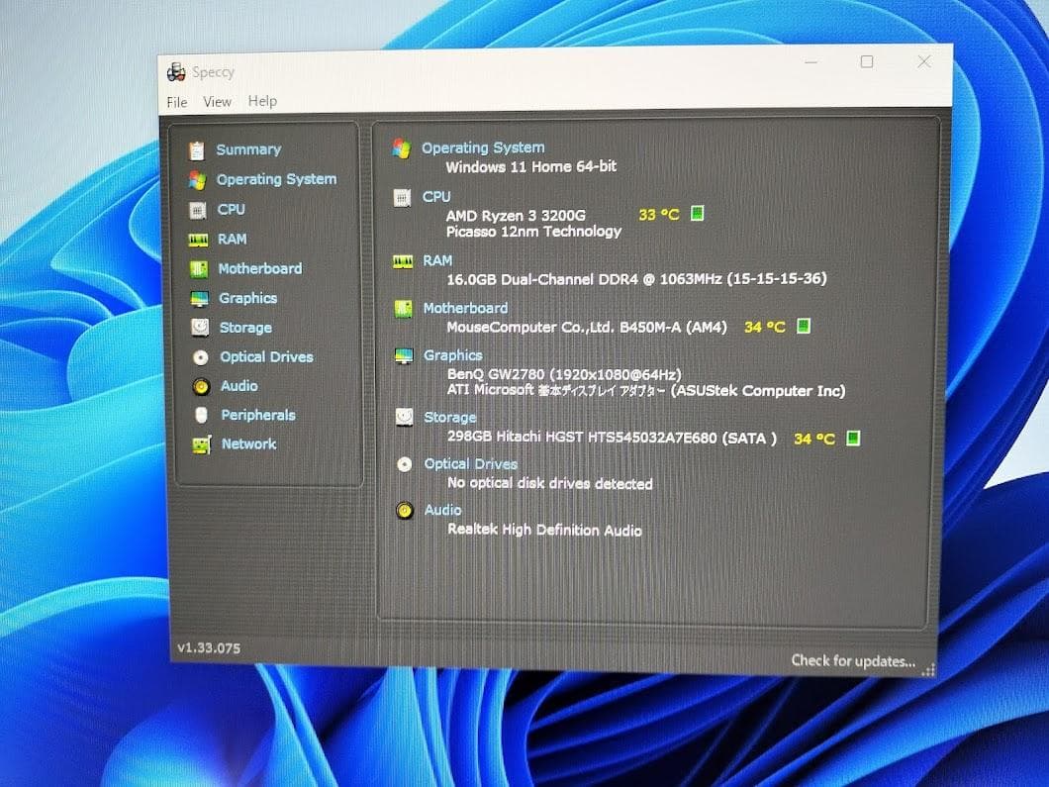The width and height of the screenshot is (1049, 787).
Task: Select the Storage drive icon in the sidebar
Action: 202,328
